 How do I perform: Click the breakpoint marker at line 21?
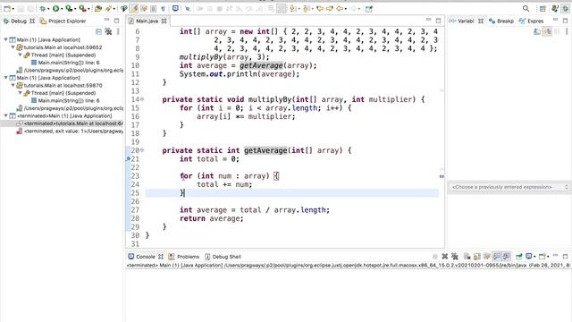128,159
